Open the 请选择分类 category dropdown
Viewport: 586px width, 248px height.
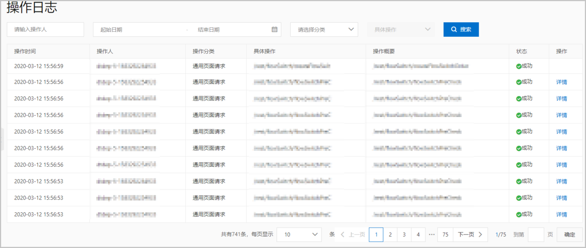(324, 29)
